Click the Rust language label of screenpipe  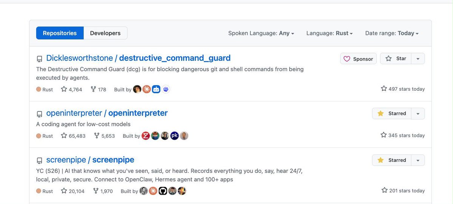tap(45, 191)
